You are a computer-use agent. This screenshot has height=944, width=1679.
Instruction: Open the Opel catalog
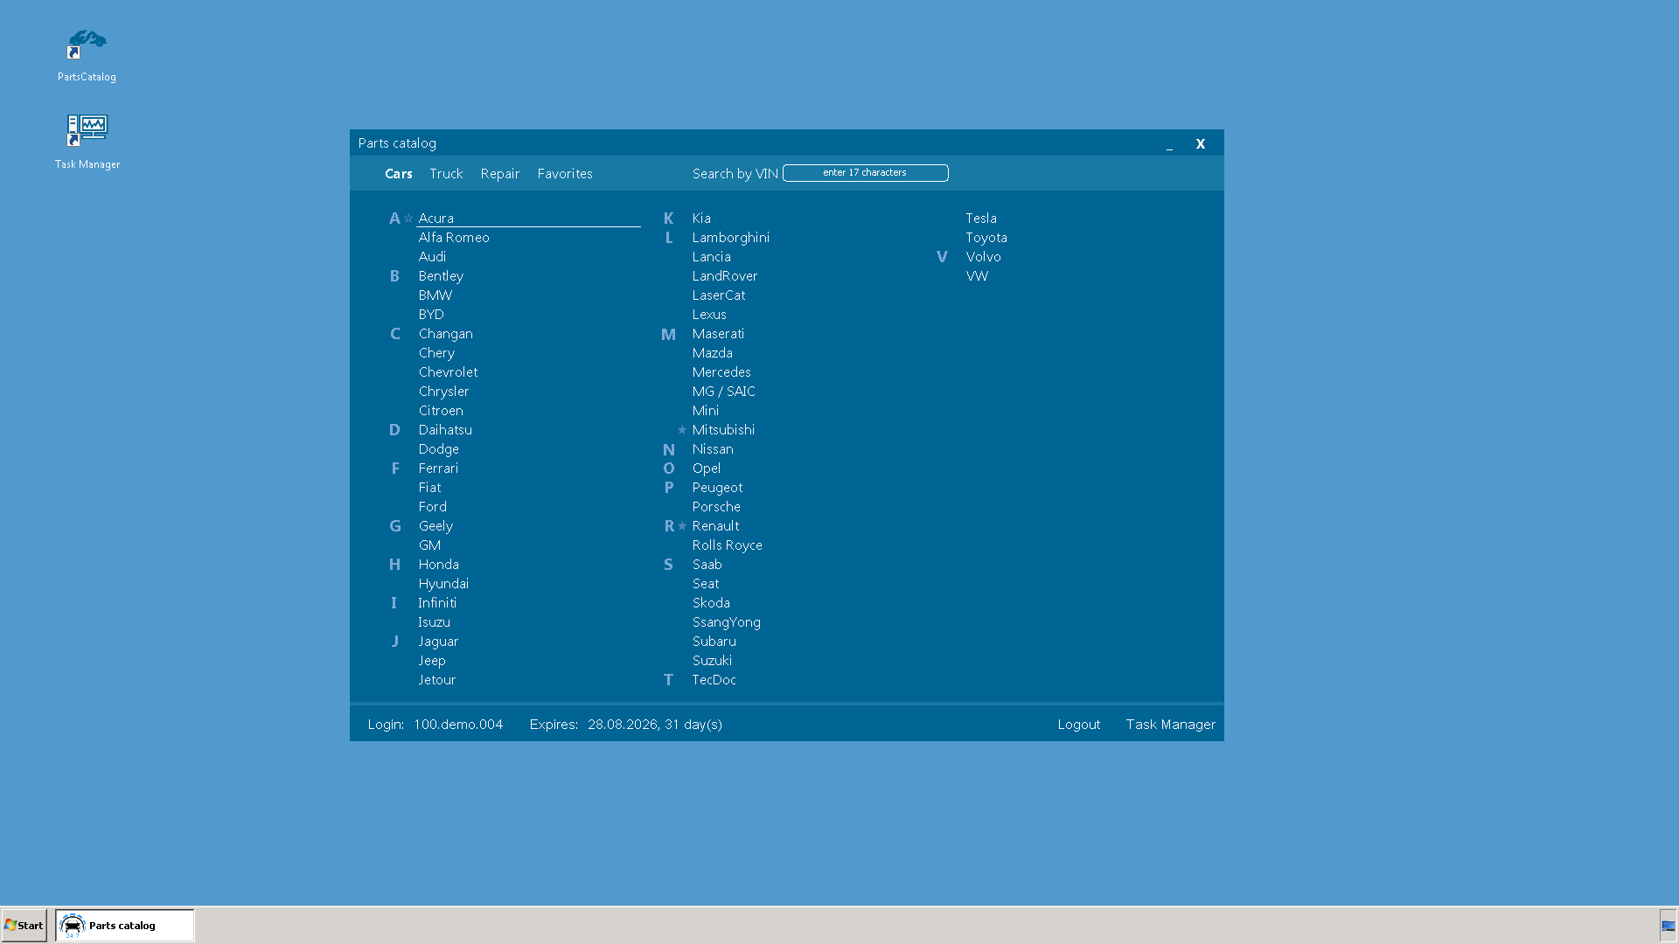click(x=707, y=469)
